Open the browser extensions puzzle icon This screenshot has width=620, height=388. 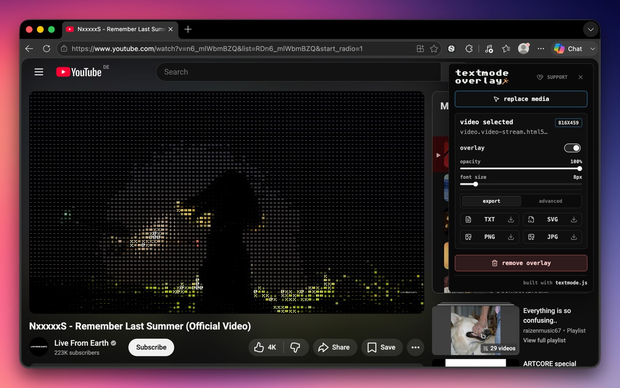[x=469, y=48]
